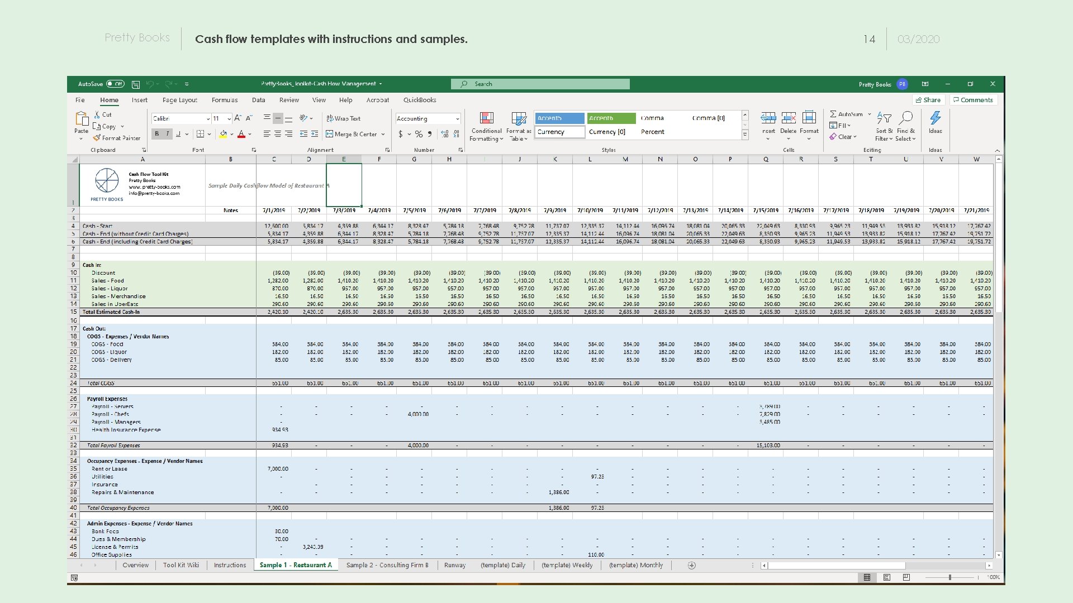Expand the Font name dropdown
This screenshot has height=603, width=1073.
207,118
